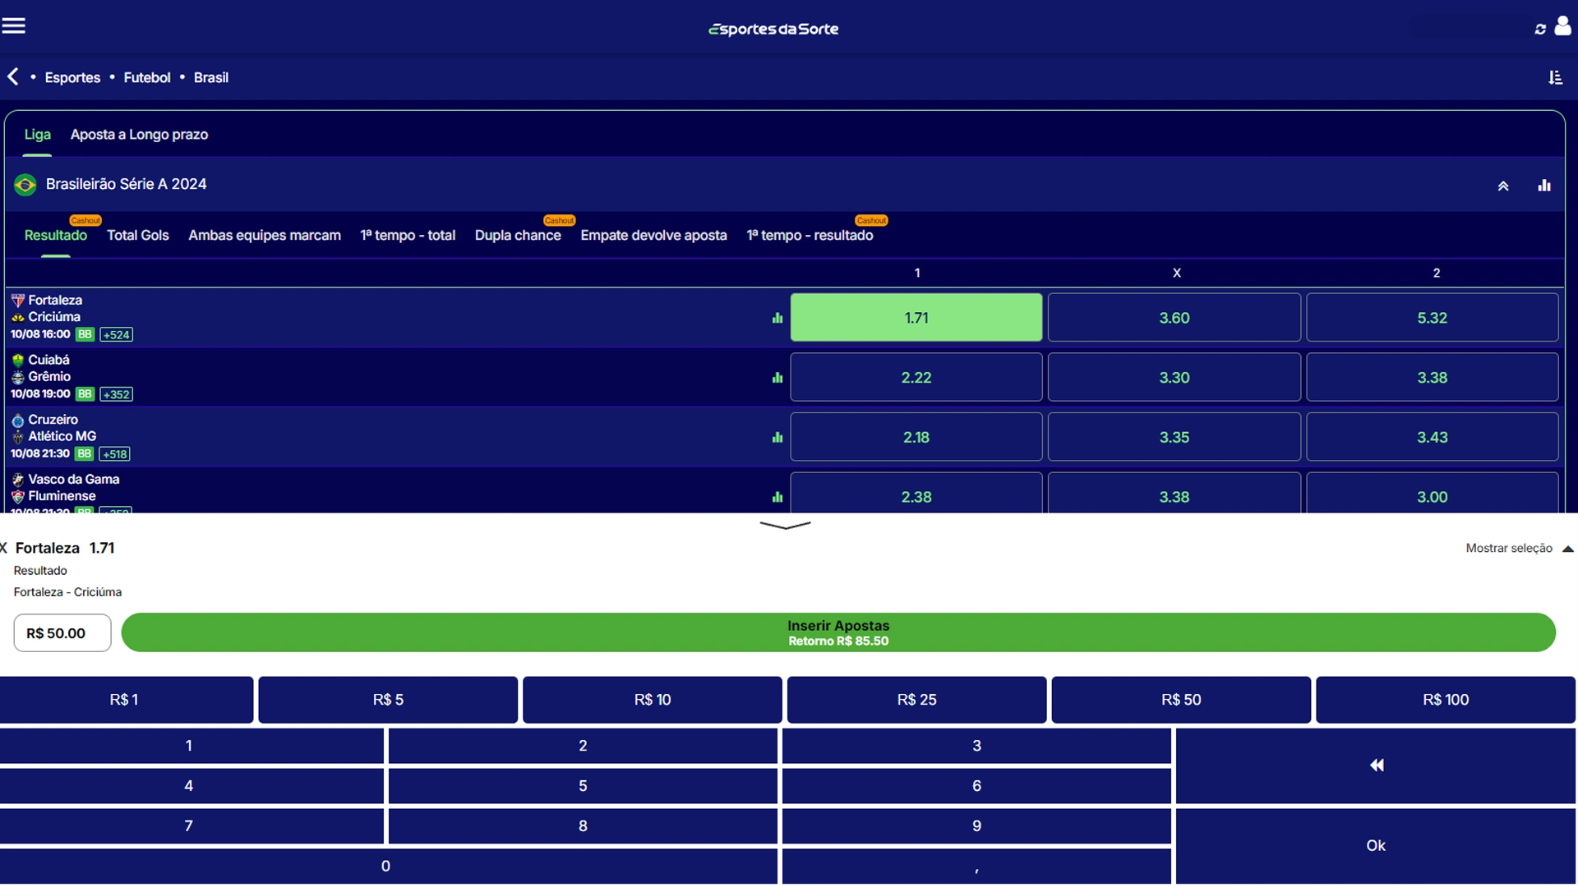Select Atlético MG win odds 3.43
This screenshot has height=887, width=1578.
(1432, 438)
